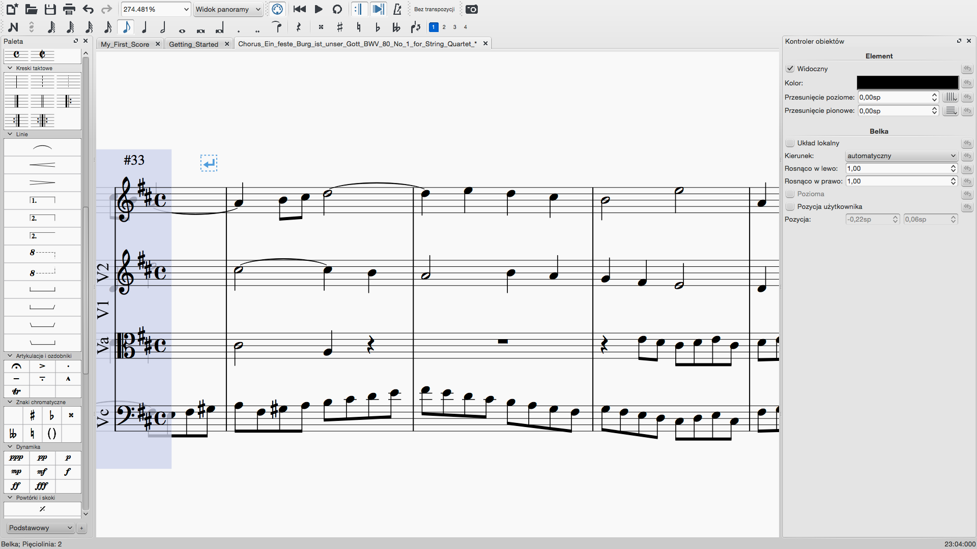Pick the cut time signature in palette
This screenshot has height=549, width=977.
pos(42,54)
